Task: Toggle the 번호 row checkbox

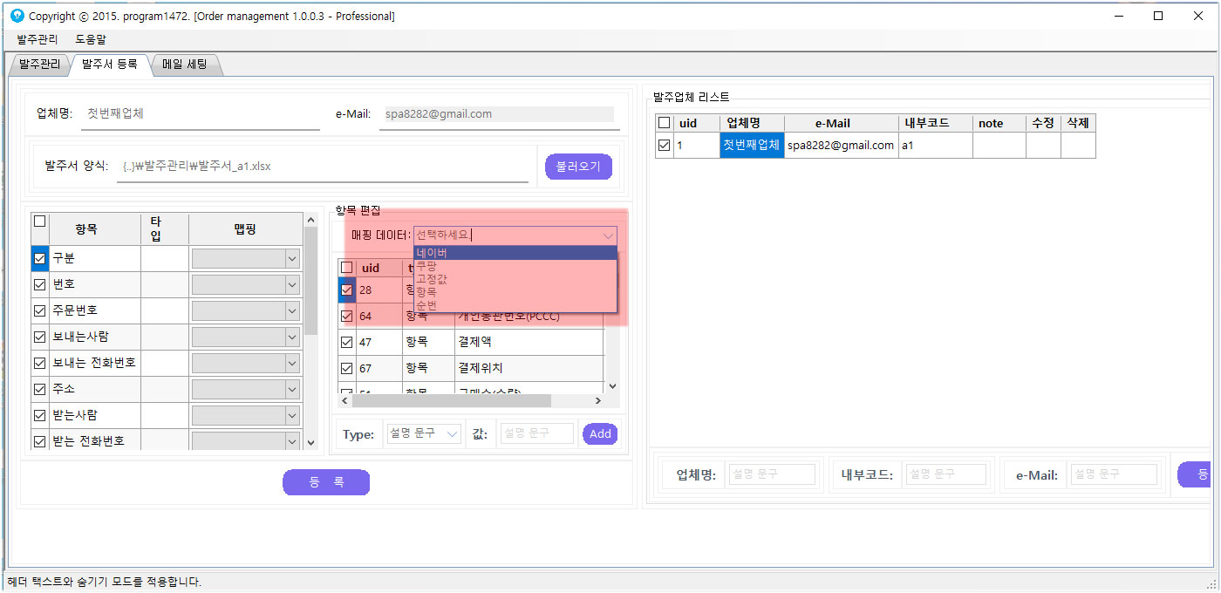Action: 39,284
